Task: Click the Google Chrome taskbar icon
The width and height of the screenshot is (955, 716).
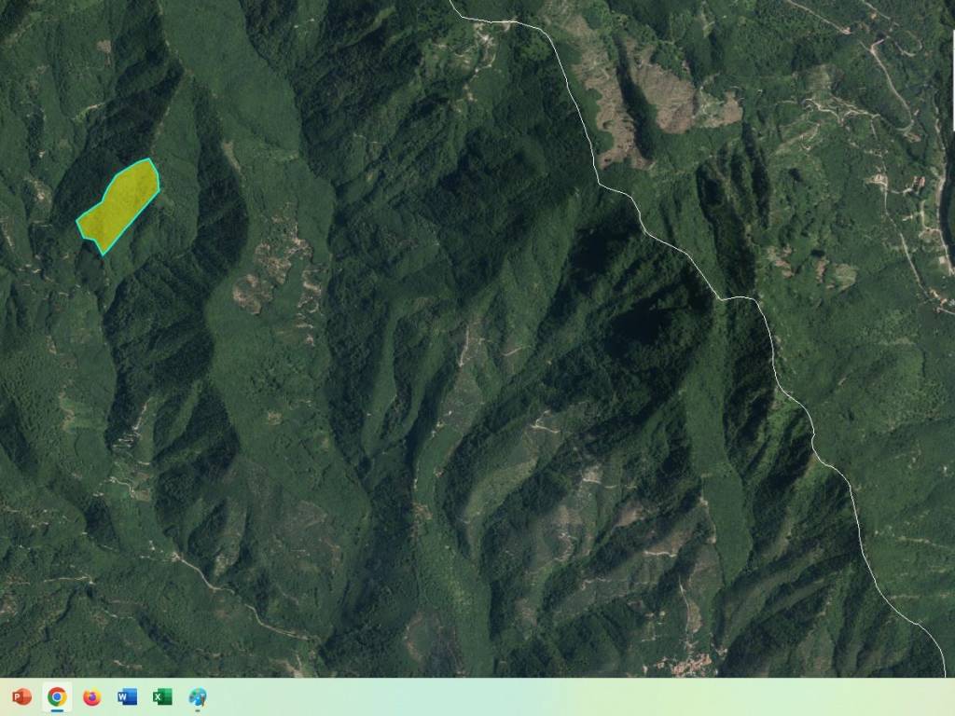Action: 57,696
